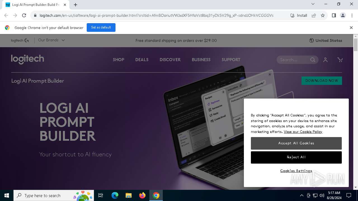Screen dimensions: 358x201
Task: Click the network tray icon
Action: pyautogui.click(x=315, y=195)
